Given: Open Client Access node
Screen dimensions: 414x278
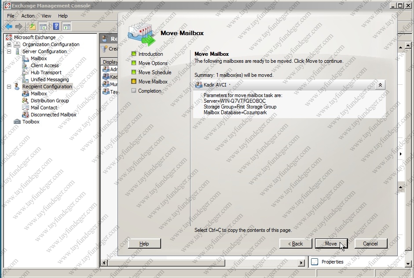Looking at the screenshot, I should click(x=44, y=65).
